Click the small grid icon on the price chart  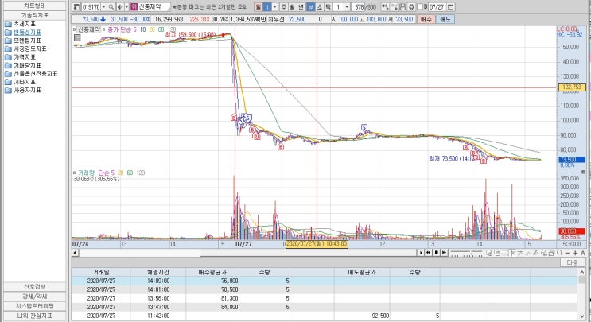coord(77,37)
